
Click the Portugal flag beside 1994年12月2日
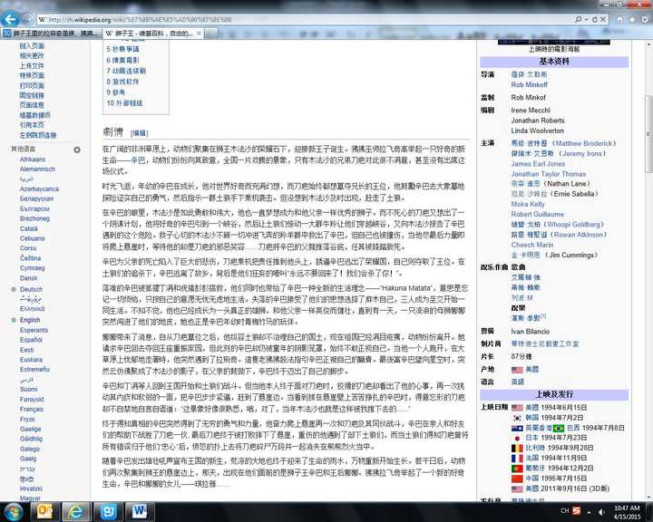click(x=517, y=469)
